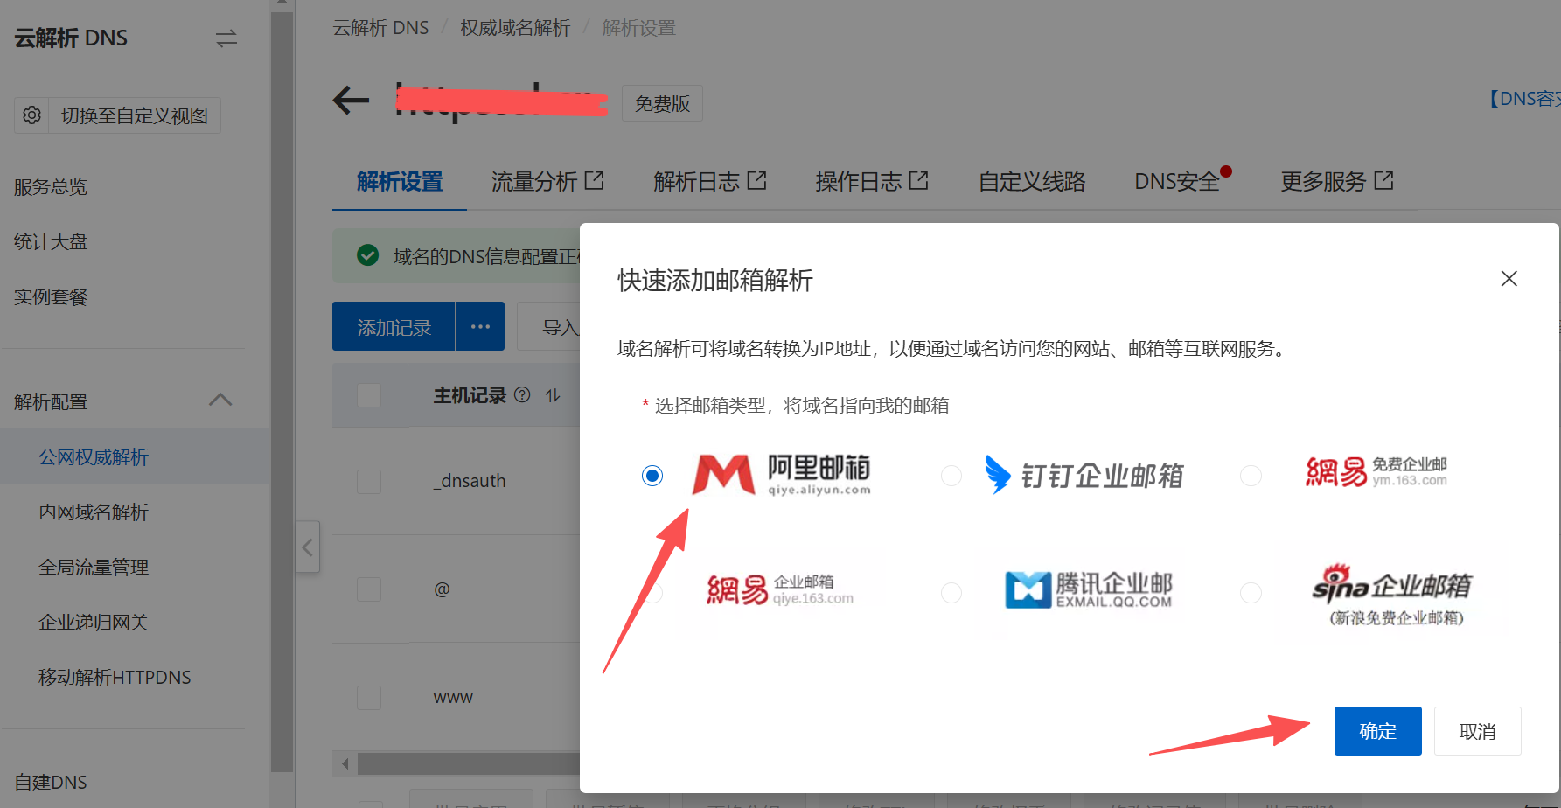Open 自建DNS in the sidebar
The width and height of the screenshot is (1561, 808).
(x=51, y=782)
